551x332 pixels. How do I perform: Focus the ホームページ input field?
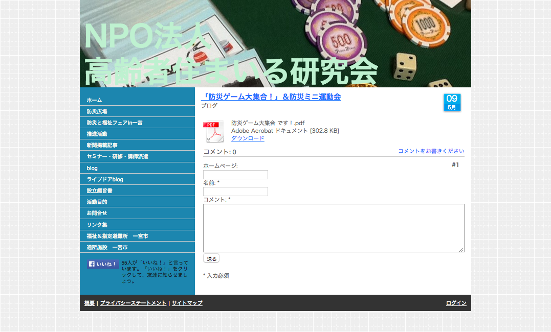pos(235,175)
